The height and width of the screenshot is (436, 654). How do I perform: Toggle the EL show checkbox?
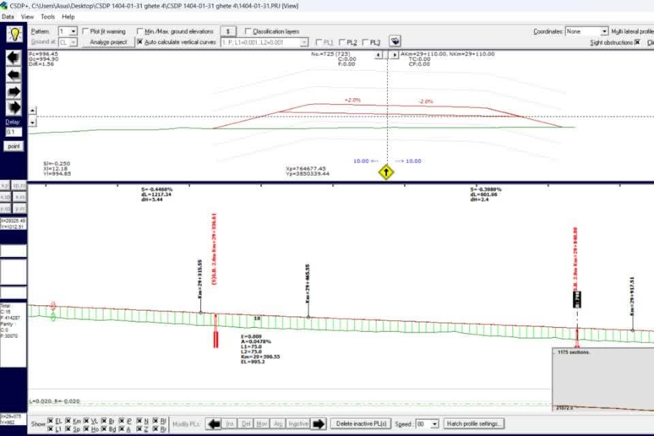point(50,420)
